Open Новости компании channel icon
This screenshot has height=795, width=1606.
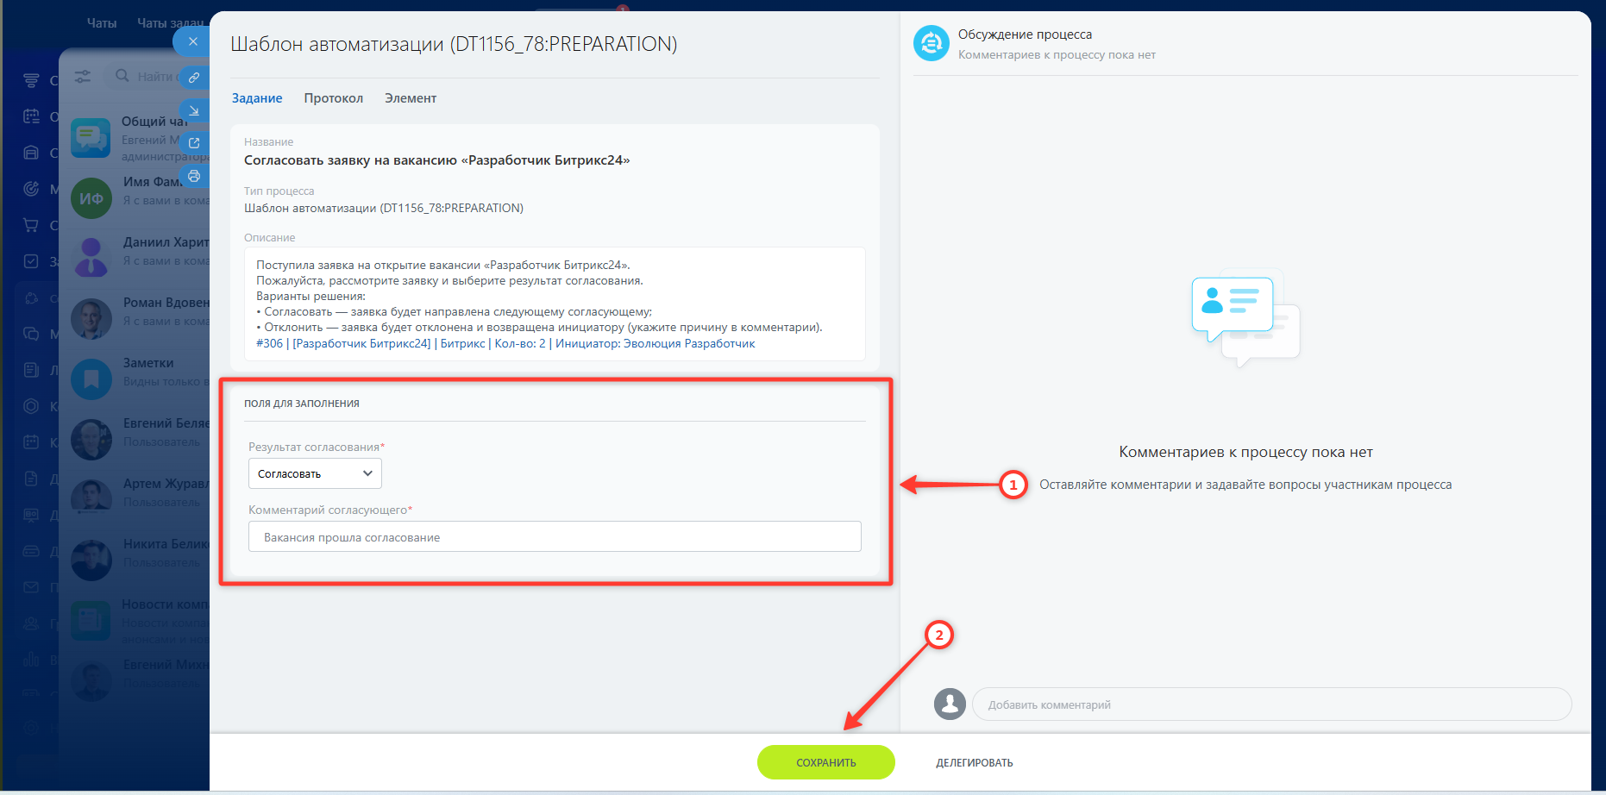coord(91,621)
